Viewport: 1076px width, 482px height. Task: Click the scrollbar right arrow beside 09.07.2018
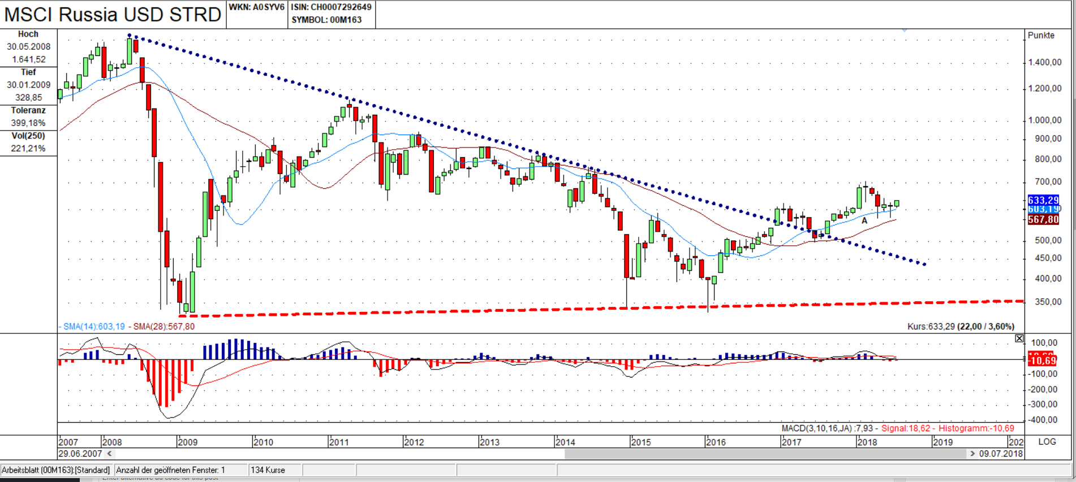tap(972, 454)
